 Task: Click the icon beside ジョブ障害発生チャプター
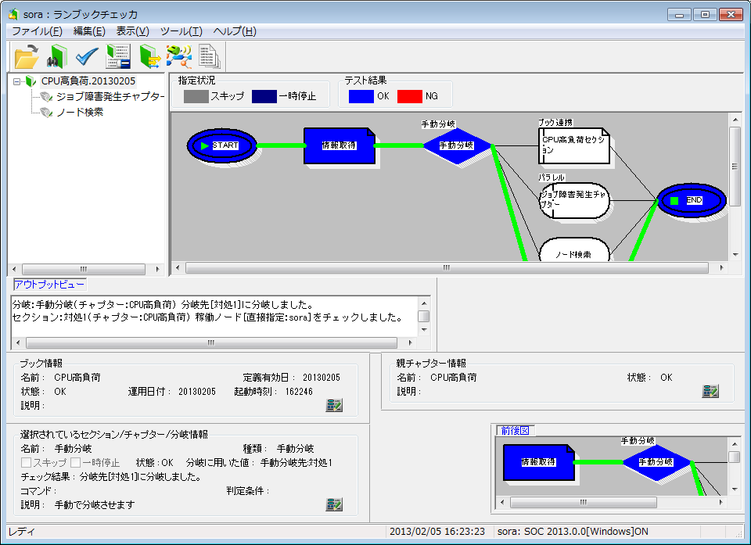[x=46, y=97]
